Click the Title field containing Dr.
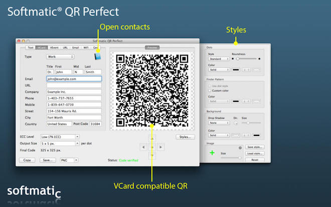The width and height of the screenshot is (331, 207). 50,72
